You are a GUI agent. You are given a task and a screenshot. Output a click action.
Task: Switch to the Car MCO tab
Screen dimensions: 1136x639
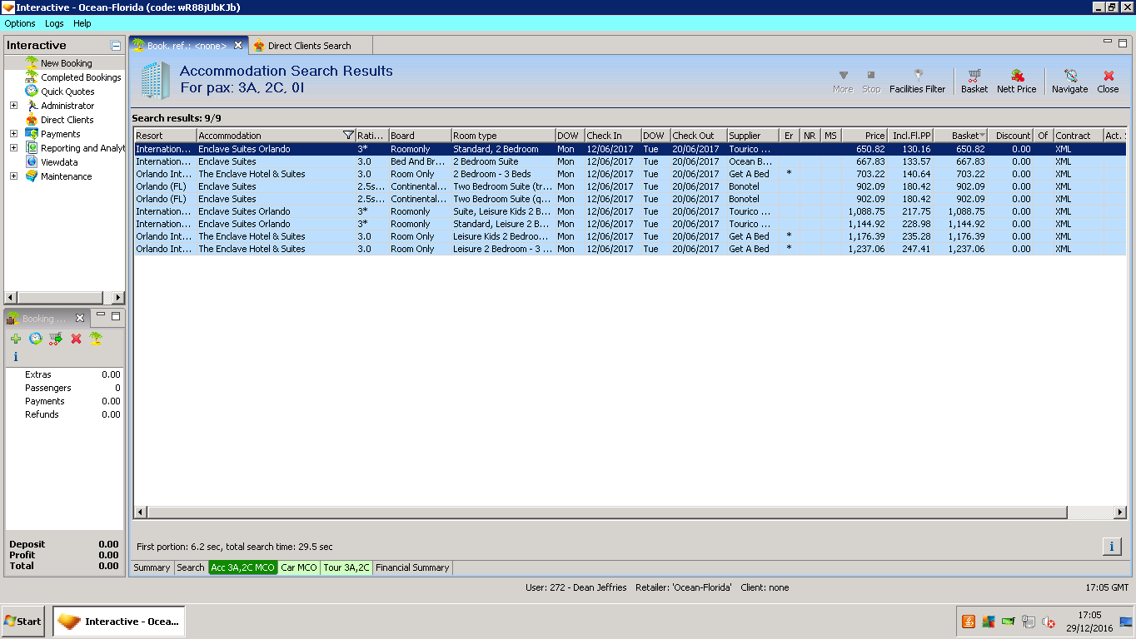299,567
